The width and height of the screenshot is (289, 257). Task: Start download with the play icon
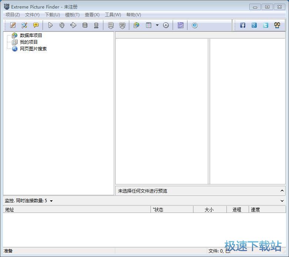click(50, 25)
